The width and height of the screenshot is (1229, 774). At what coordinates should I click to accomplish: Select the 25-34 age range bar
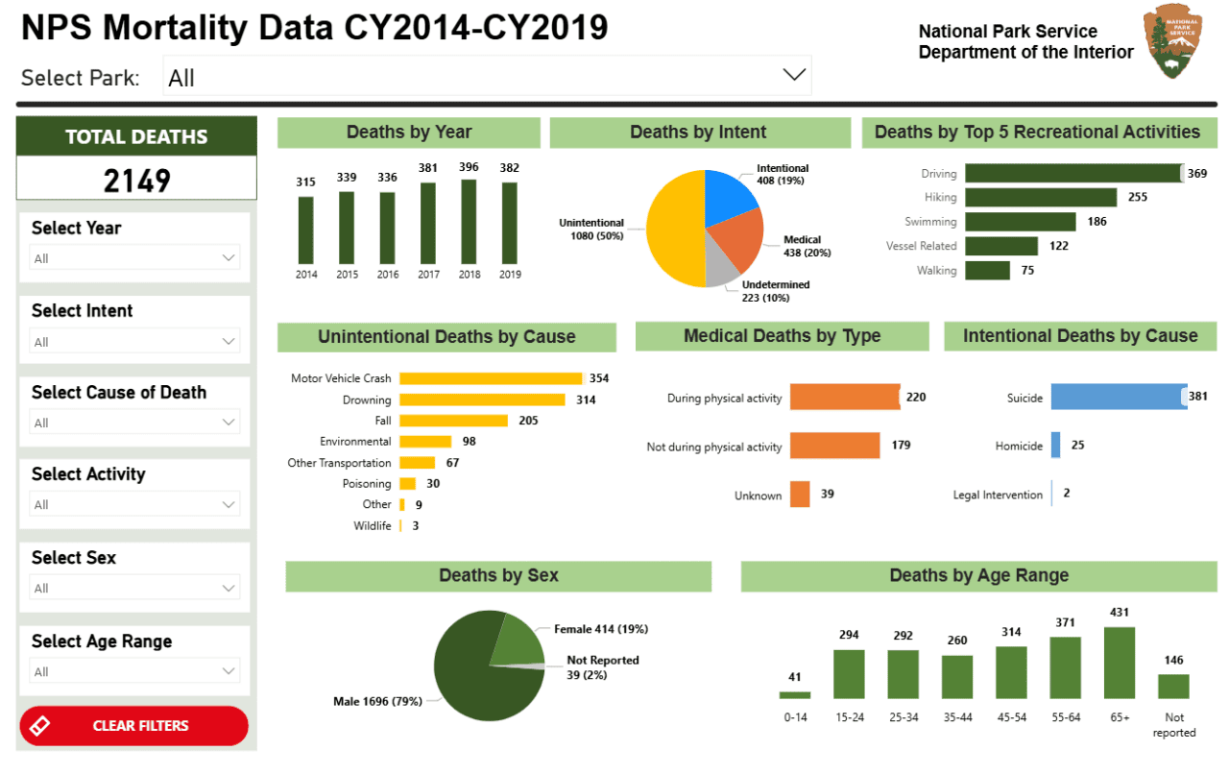click(x=904, y=675)
